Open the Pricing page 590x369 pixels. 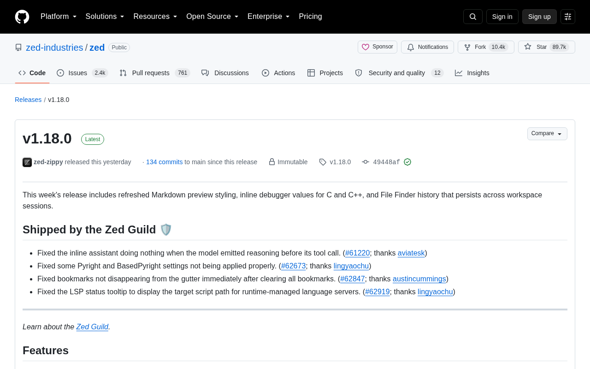click(x=311, y=17)
